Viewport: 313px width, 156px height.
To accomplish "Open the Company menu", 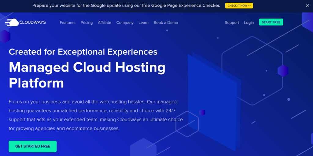I will 125,23.
